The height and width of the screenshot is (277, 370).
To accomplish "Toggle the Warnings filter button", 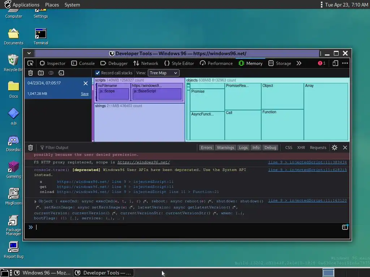I will coord(225,148).
